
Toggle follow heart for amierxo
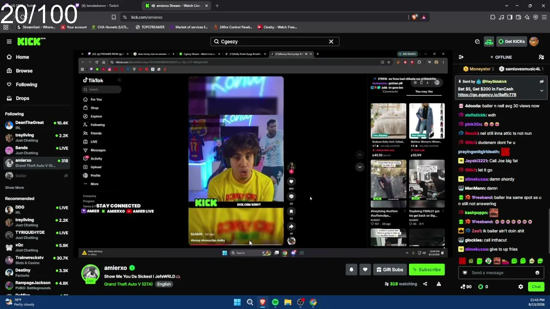coord(365,270)
